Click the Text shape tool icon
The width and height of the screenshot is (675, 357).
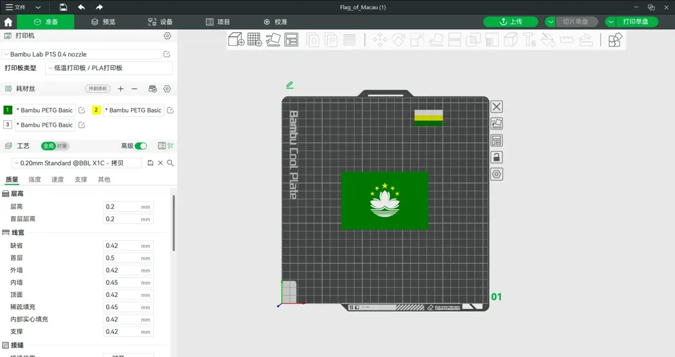coord(529,40)
